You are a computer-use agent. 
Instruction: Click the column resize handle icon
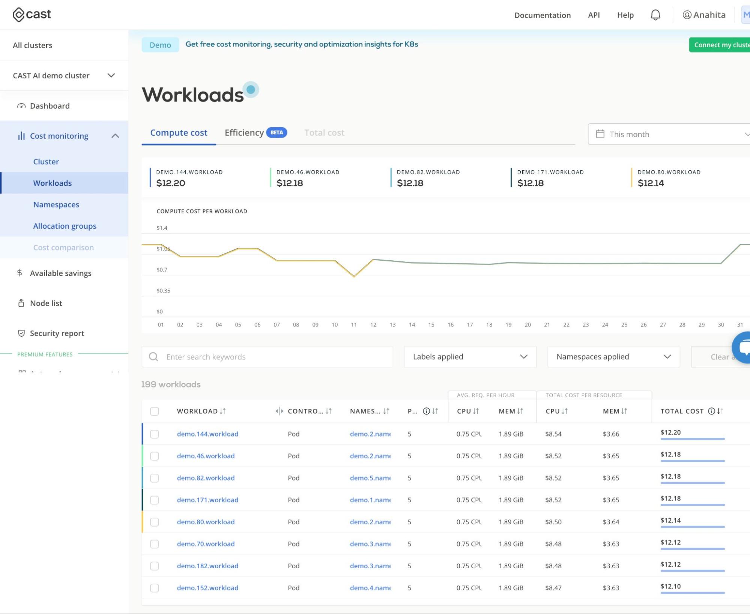279,411
